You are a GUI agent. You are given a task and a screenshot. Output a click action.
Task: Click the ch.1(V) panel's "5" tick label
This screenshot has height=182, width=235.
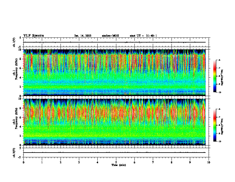(20, 38)
